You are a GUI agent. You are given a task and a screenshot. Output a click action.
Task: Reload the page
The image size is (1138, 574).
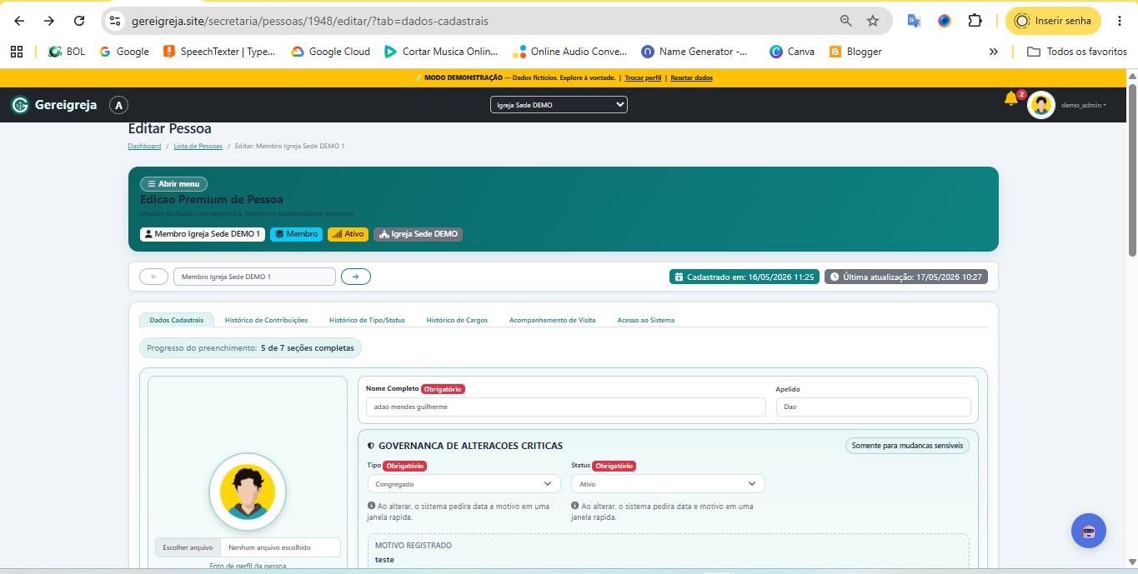coord(79,21)
